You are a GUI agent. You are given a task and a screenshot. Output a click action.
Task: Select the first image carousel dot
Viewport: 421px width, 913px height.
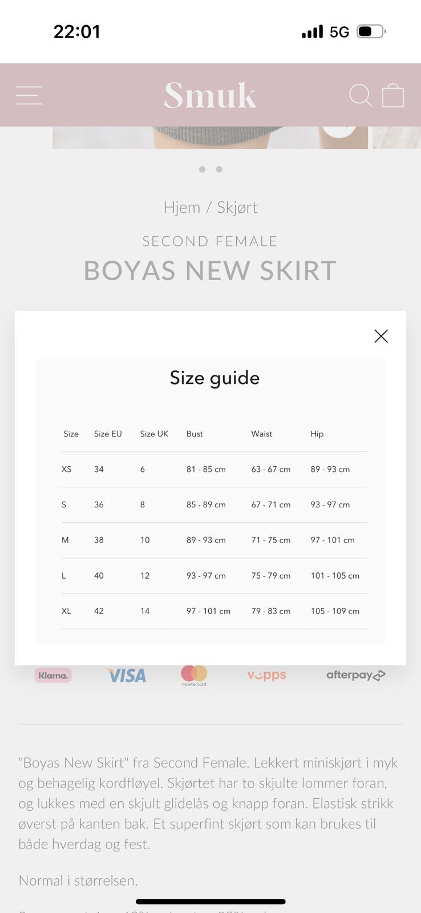(x=202, y=169)
